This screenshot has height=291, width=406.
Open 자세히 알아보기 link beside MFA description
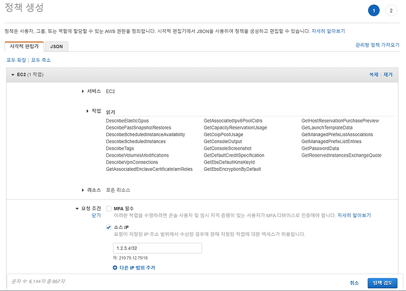pyautogui.click(x=354, y=215)
